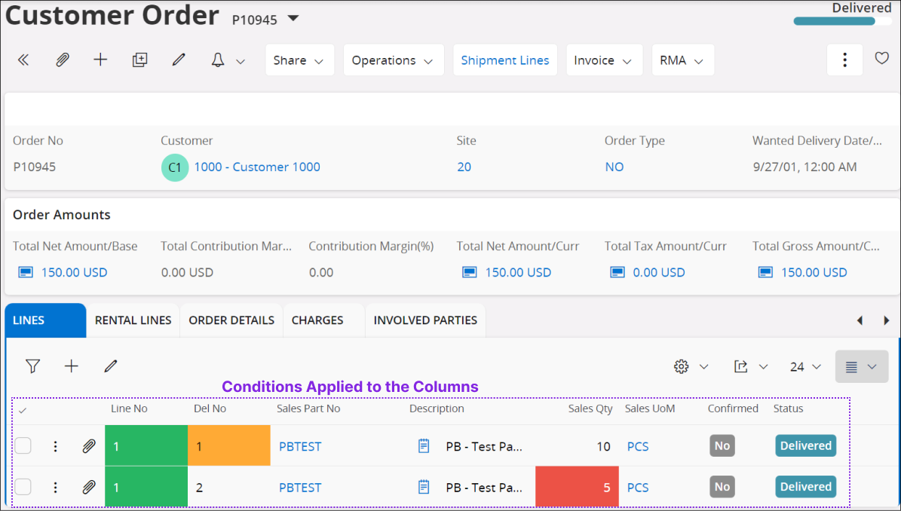Select the checkbox on the second order line
The image size is (901, 511).
coord(23,487)
